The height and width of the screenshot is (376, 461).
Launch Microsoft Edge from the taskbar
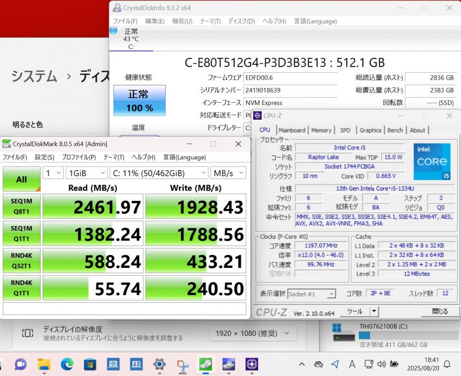coord(67,364)
